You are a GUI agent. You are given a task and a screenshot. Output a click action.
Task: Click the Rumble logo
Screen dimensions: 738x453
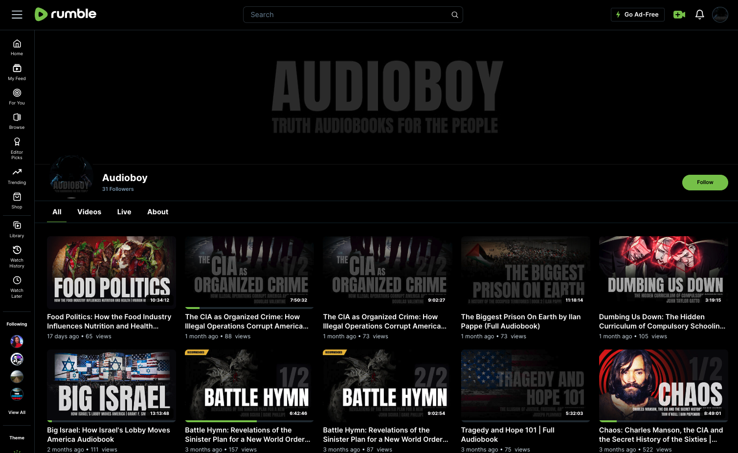point(66,14)
